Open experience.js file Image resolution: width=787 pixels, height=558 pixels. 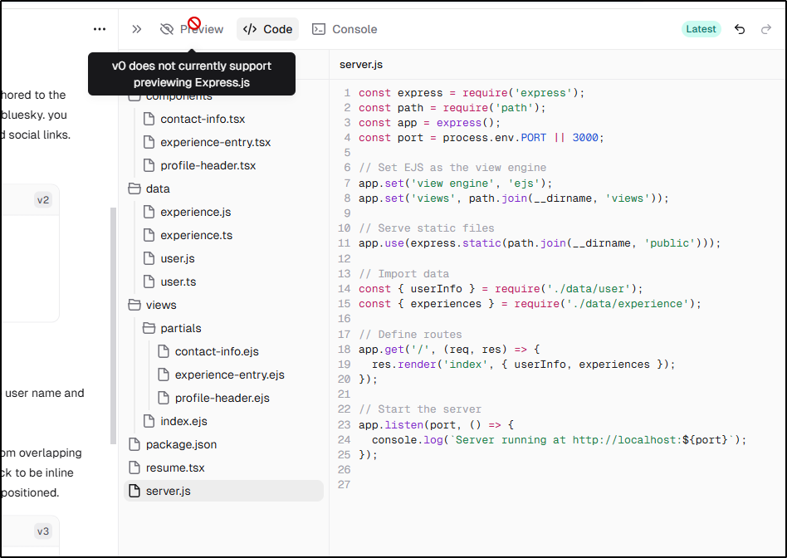point(196,212)
